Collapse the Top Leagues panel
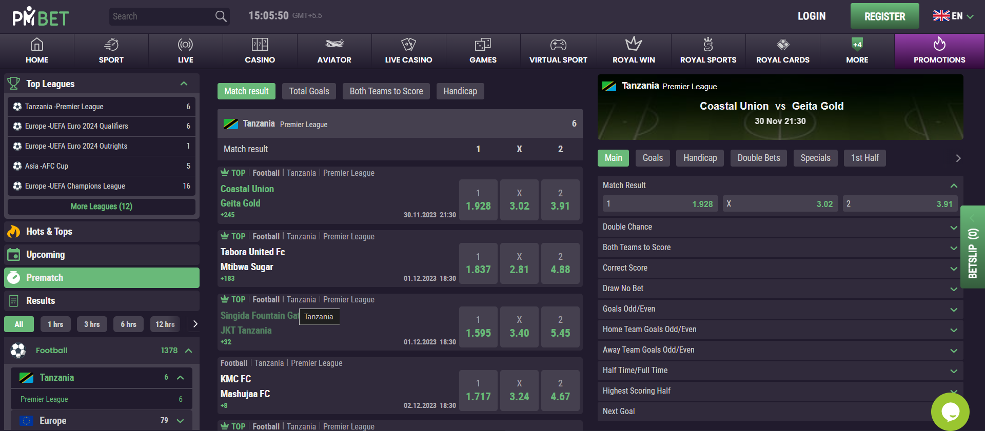The height and width of the screenshot is (431, 985). coord(184,84)
